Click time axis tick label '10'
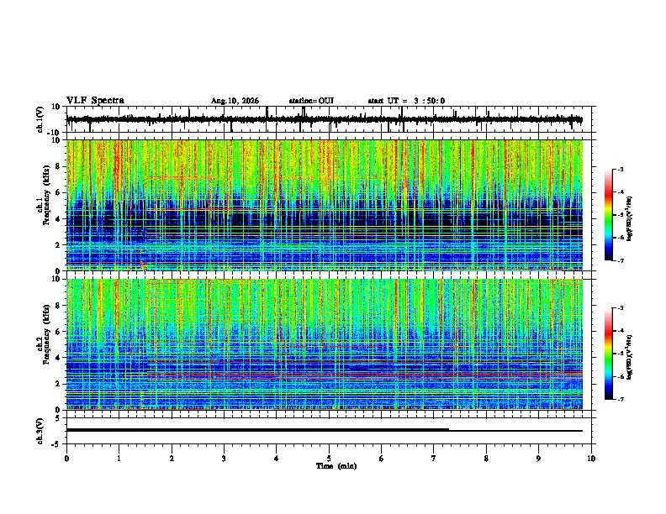 pyautogui.click(x=591, y=459)
